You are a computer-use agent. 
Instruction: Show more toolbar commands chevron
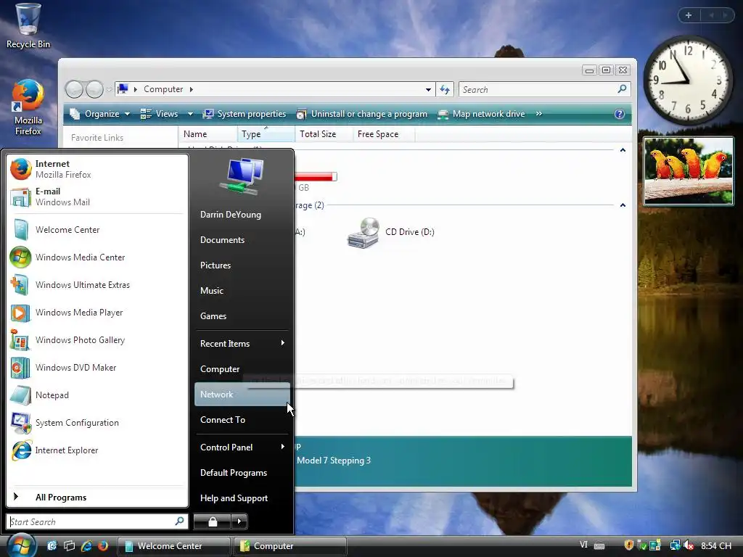coord(539,114)
